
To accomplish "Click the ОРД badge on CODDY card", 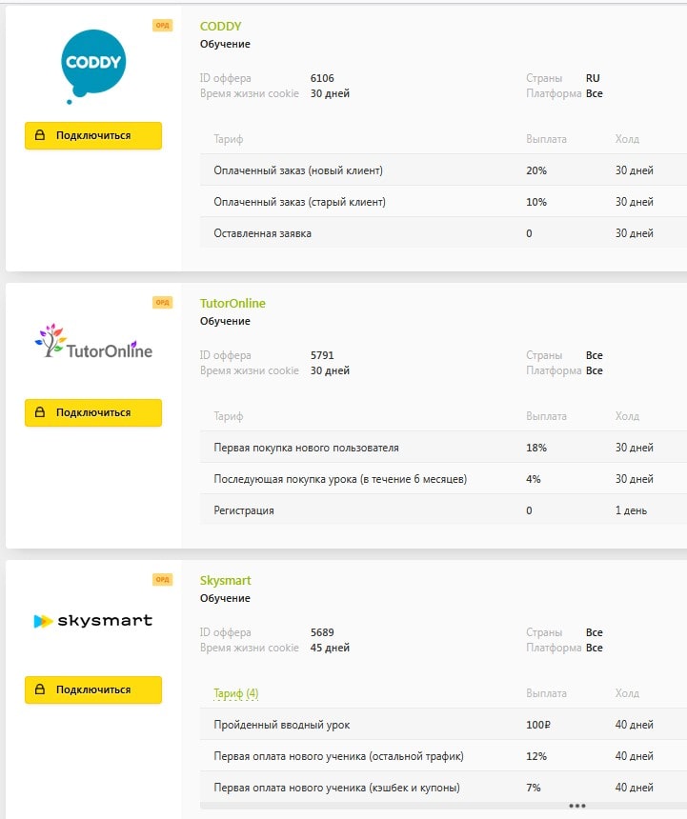I will pos(162,25).
